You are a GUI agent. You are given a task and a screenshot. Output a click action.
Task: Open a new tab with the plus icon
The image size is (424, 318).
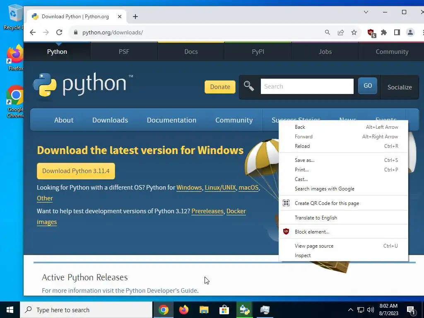[x=135, y=17]
